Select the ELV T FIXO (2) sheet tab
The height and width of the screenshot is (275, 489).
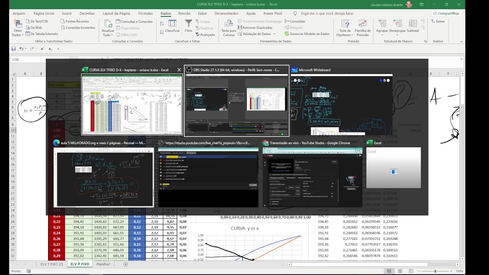click(52, 264)
